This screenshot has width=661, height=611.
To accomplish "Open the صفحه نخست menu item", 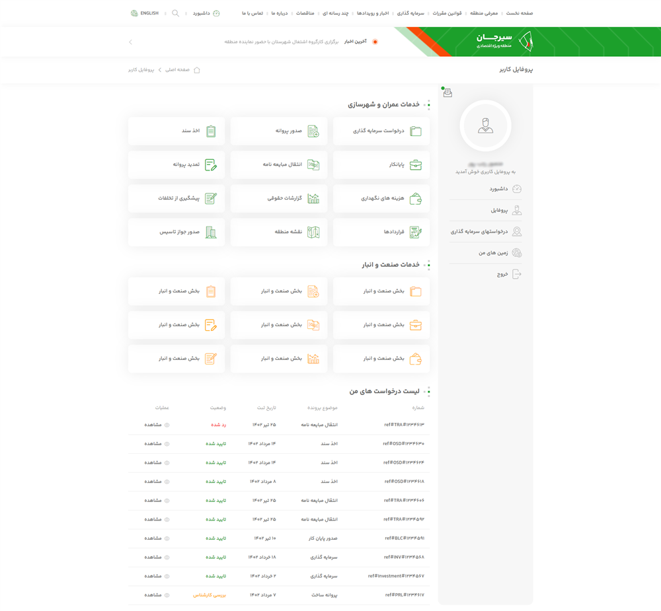I will pyautogui.click(x=520, y=13).
